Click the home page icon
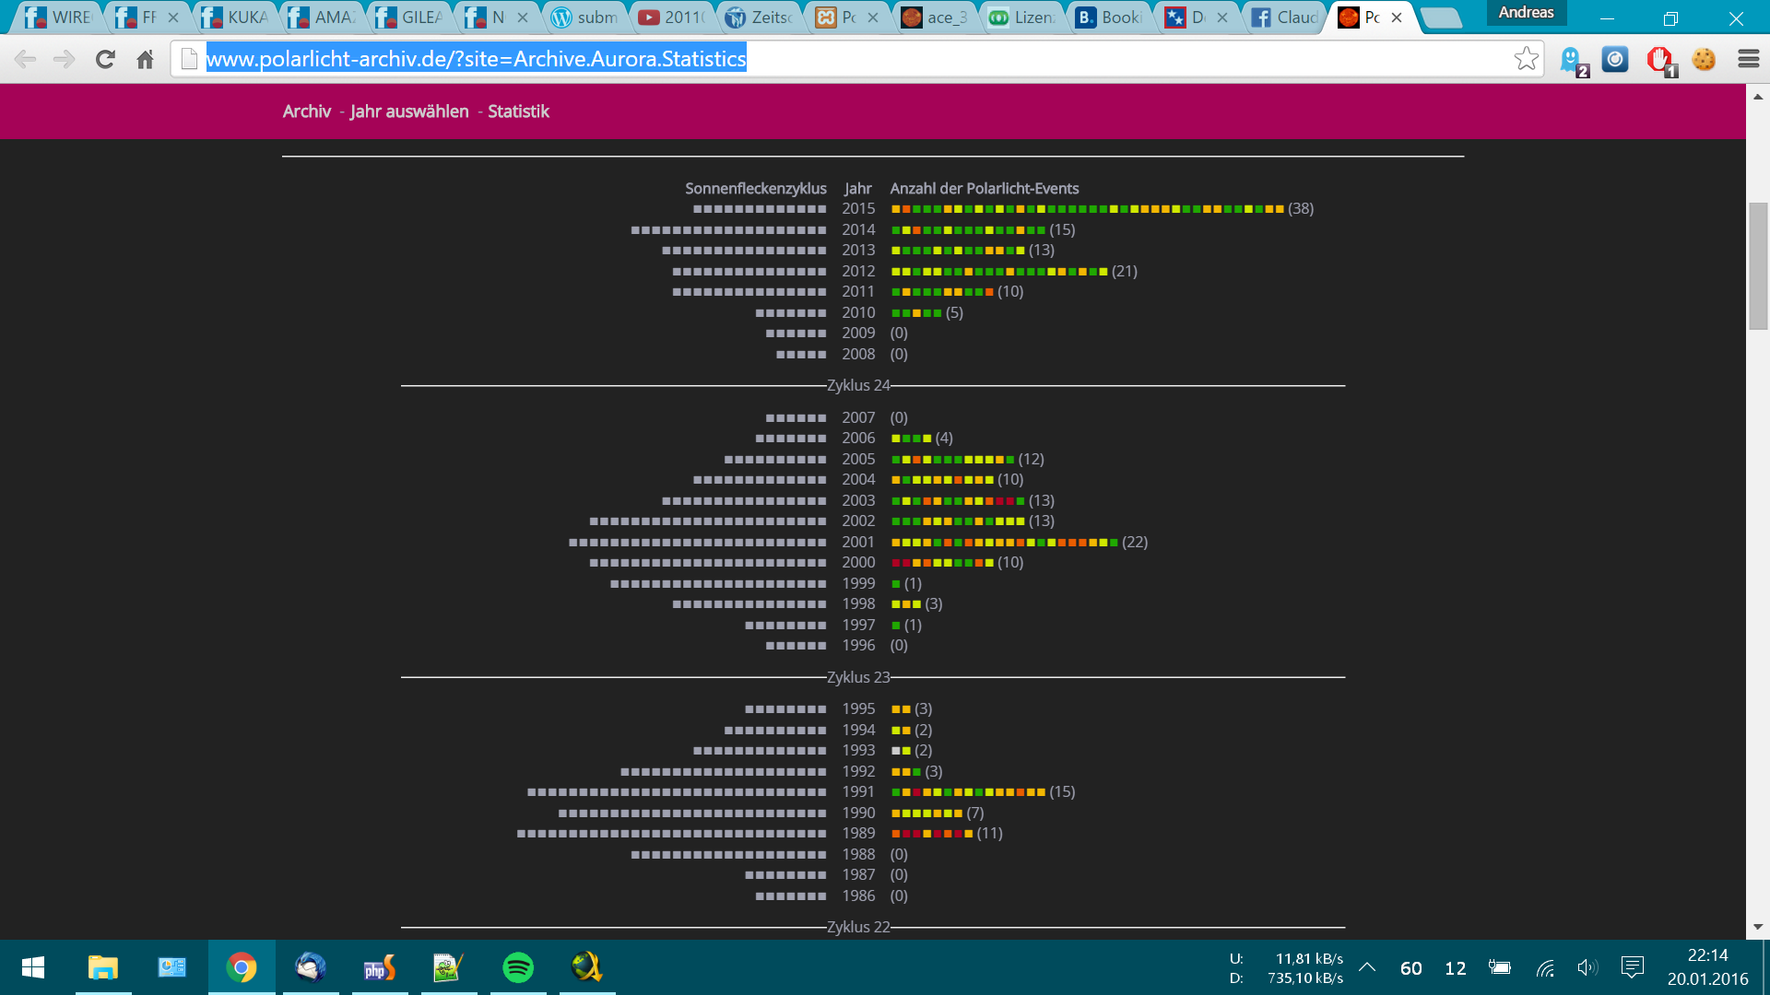The width and height of the screenshot is (1770, 995). click(x=145, y=60)
